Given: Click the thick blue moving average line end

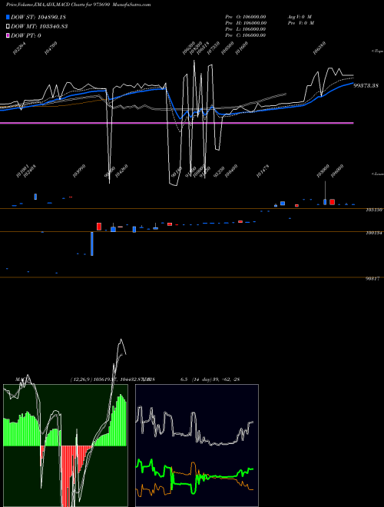Looking at the screenshot, I should tap(352, 84).
